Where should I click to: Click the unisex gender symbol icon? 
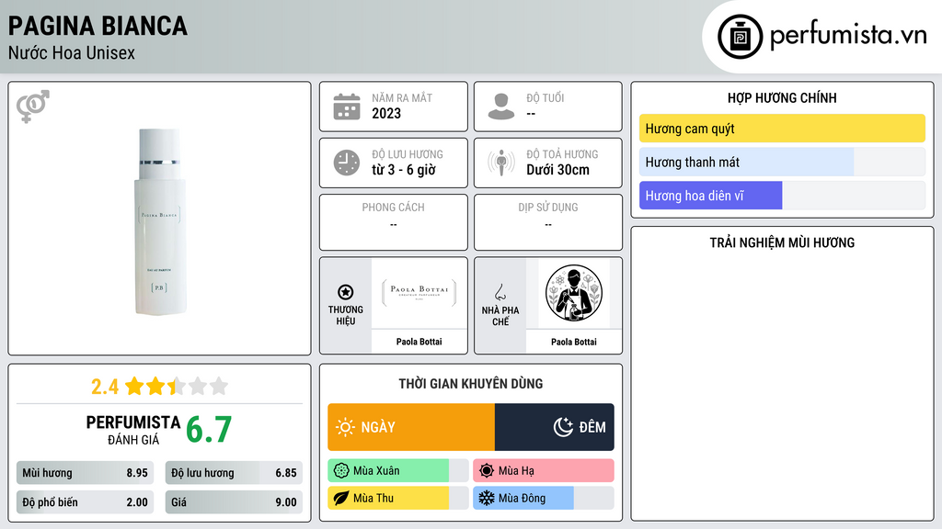(x=33, y=107)
